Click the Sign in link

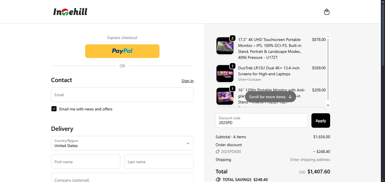[x=188, y=81]
